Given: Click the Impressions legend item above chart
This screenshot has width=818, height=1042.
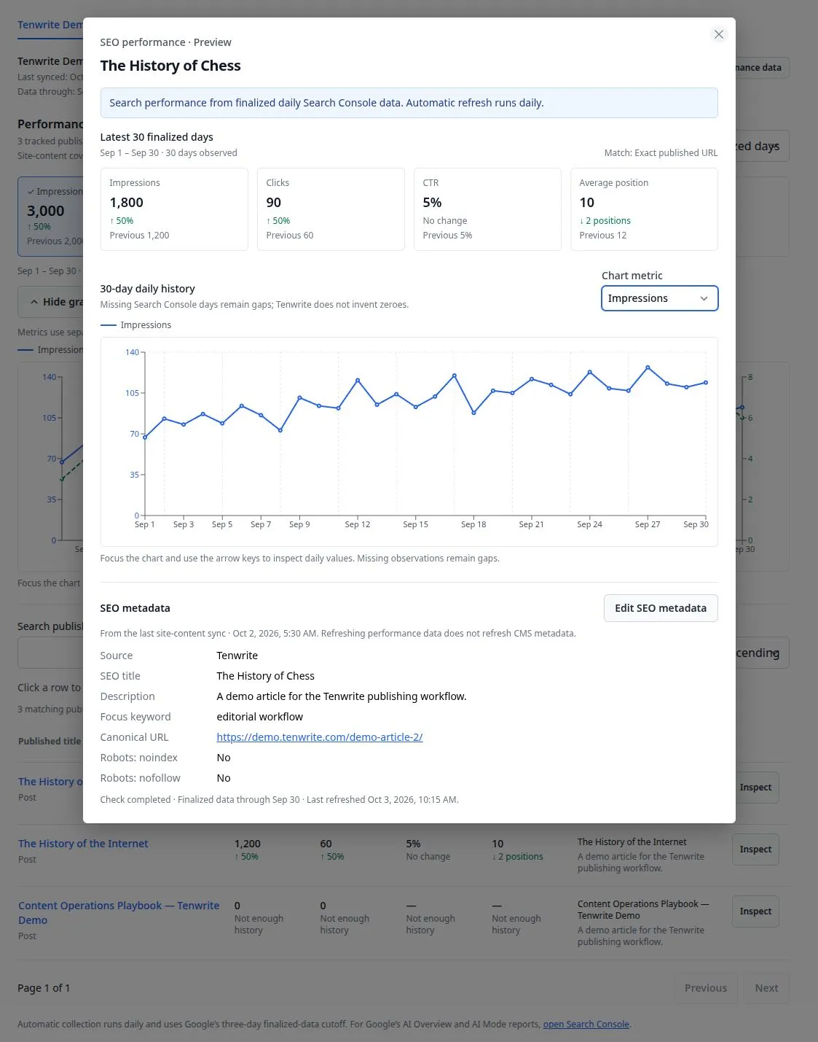Looking at the screenshot, I should click(135, 325).
